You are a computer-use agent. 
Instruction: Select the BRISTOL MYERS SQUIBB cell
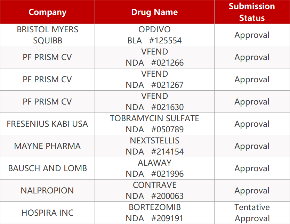pyautogui.click(x=47, y=35)
